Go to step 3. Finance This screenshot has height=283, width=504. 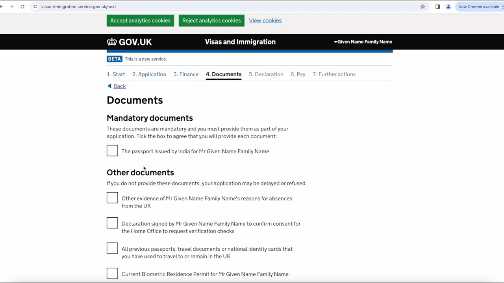[186, 74]
